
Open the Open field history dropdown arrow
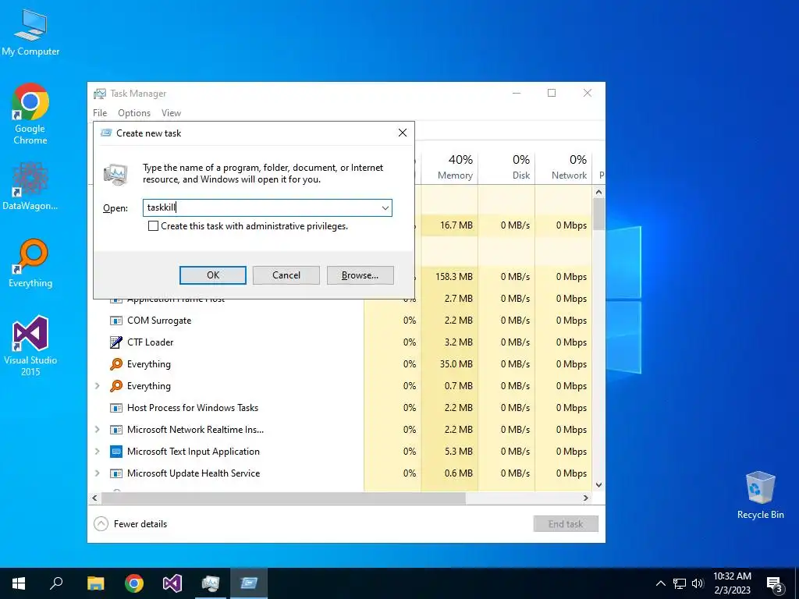[385, 207]
